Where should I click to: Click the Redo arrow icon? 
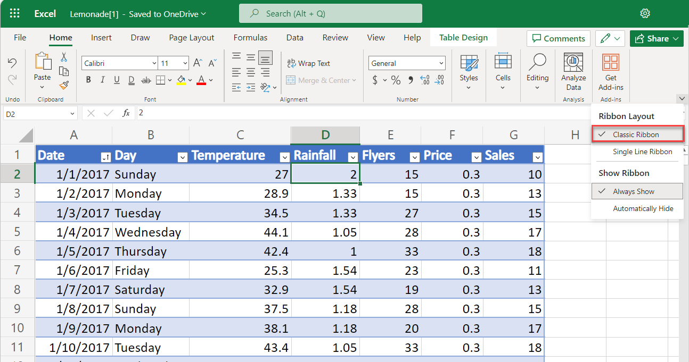(12, 80)
